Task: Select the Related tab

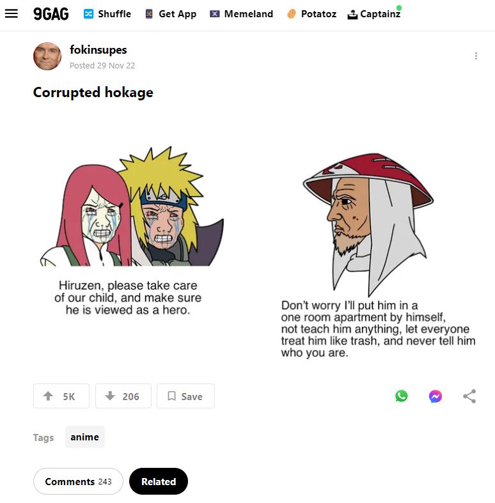Action: (x=159, y=481)
